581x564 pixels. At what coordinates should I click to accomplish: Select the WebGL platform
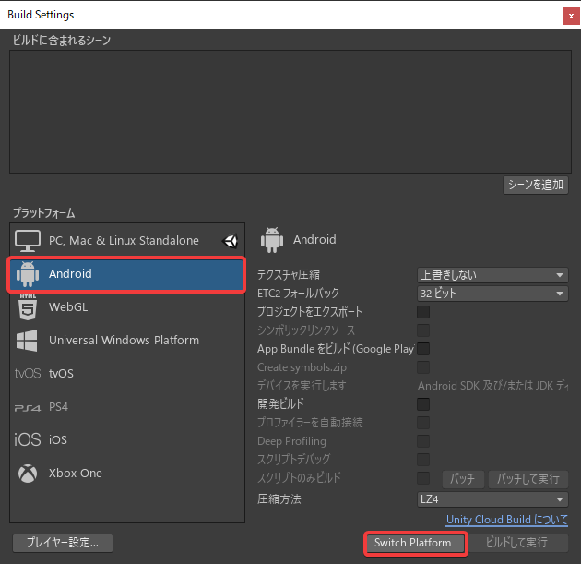[x=127, y=307]
